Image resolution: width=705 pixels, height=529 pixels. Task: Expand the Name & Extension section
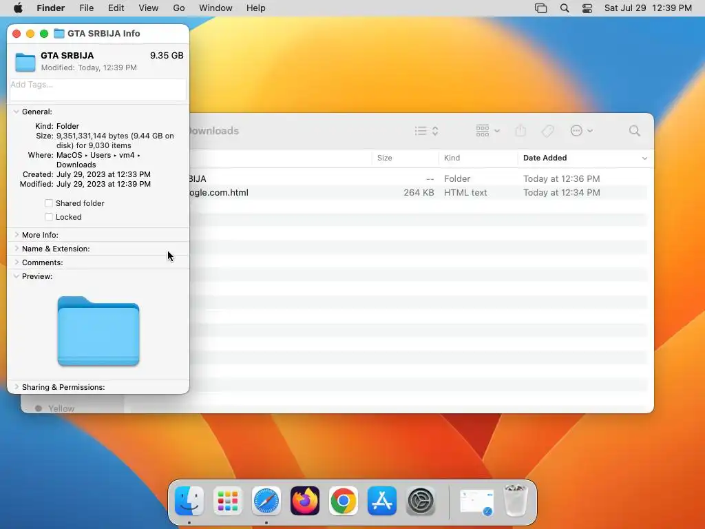(x=17, y=249)
